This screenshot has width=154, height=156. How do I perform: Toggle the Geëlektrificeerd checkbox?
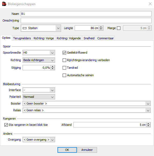(64, 53)
